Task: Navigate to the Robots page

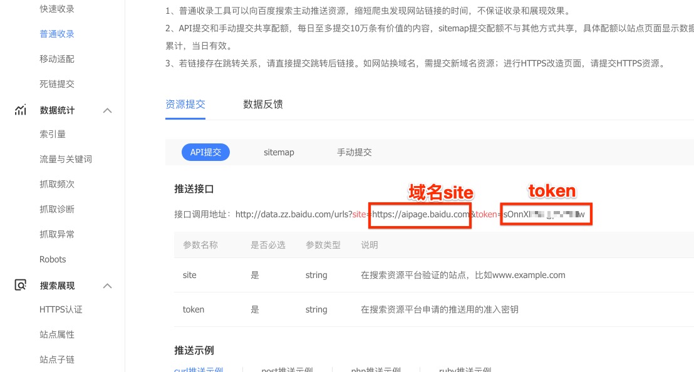Action: (53, 259)
